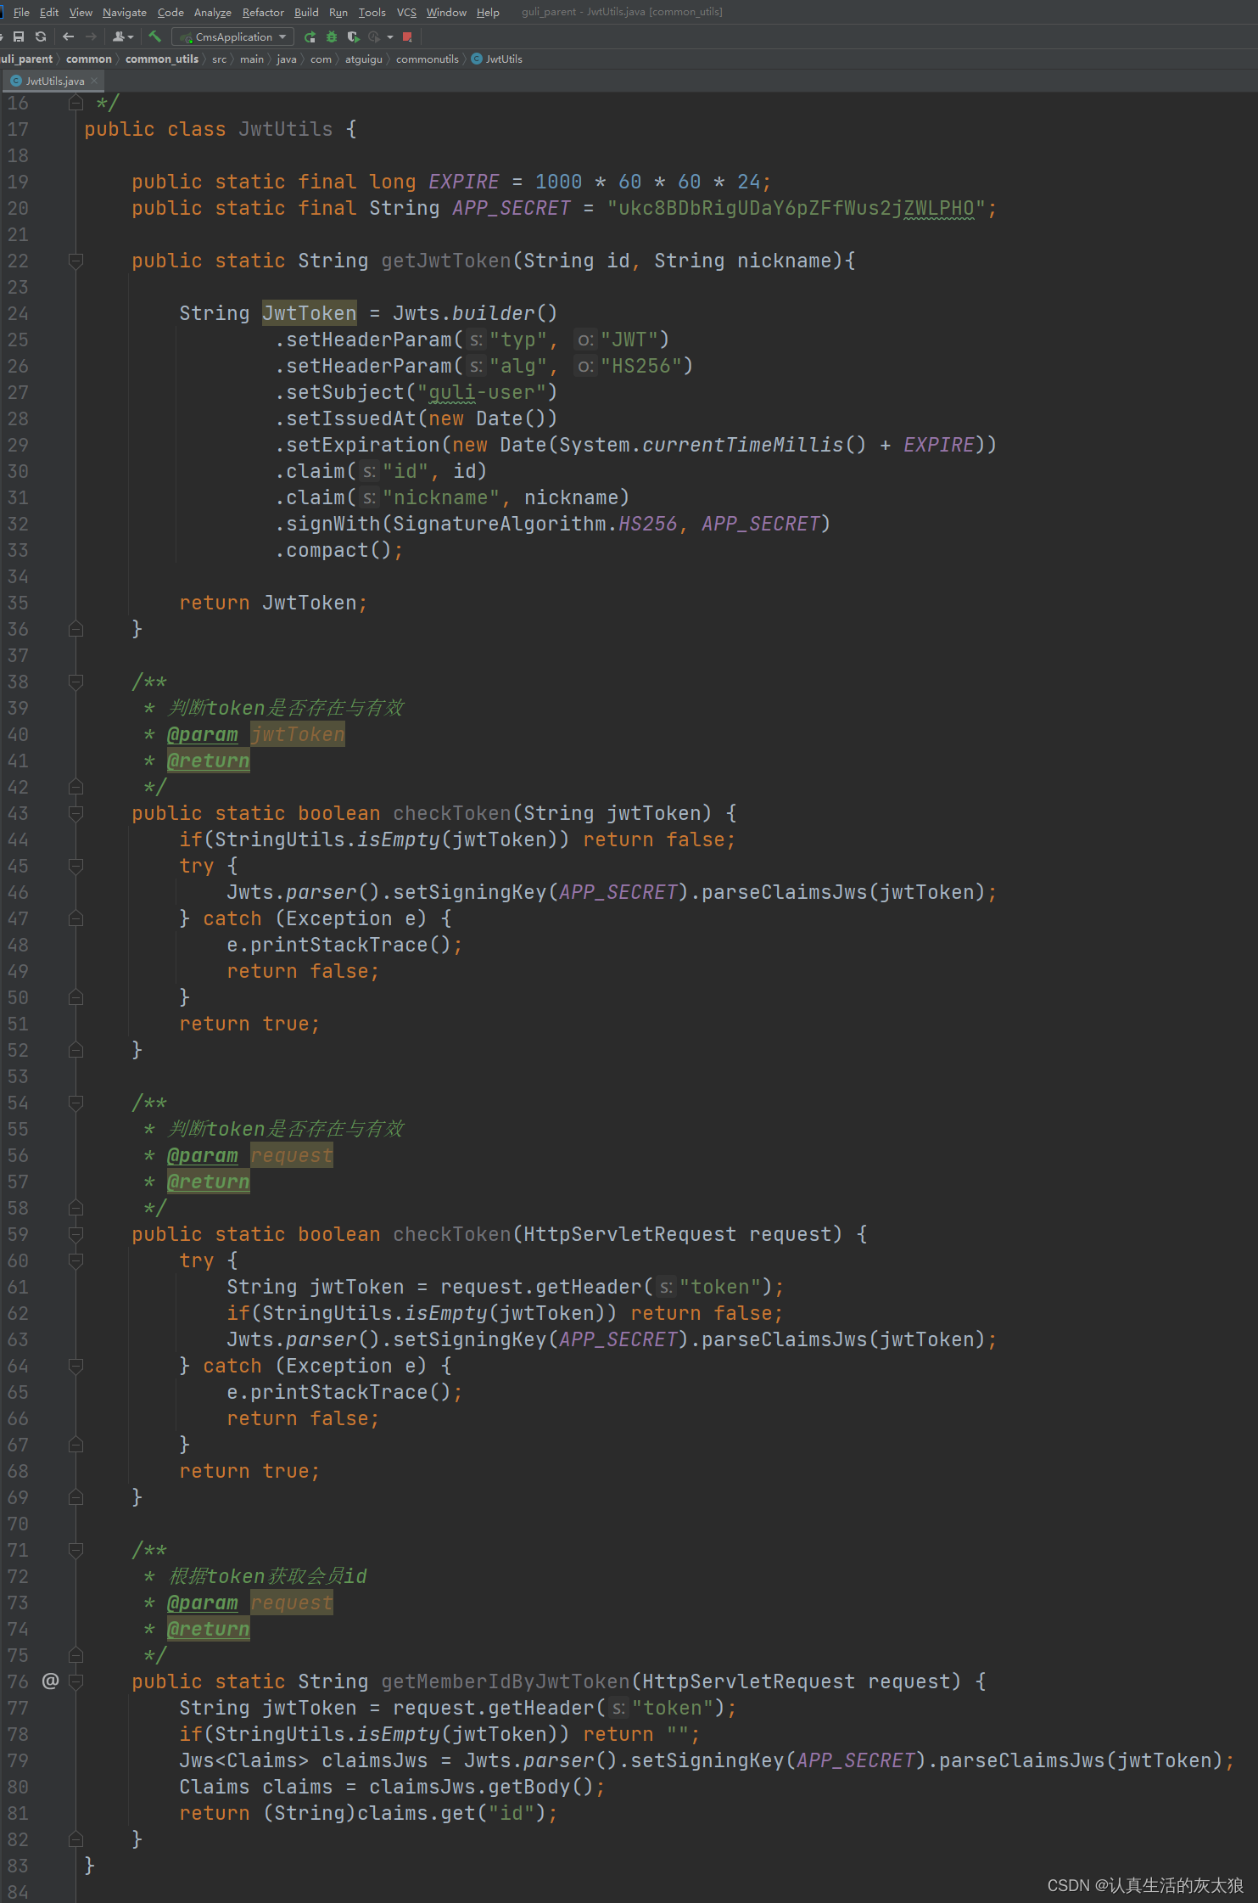The image size is (1258, 1903).
Task: Open the View menu
Action: pos(81,12)
